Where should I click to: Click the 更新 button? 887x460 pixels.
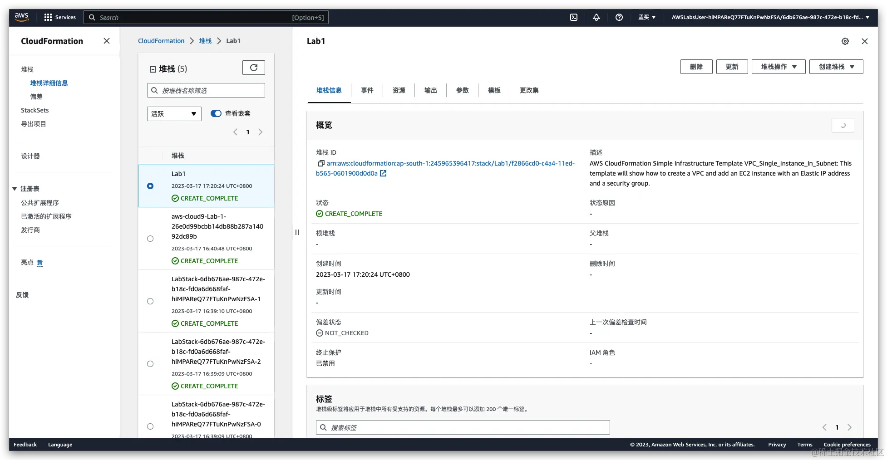[x=732, y=67]
